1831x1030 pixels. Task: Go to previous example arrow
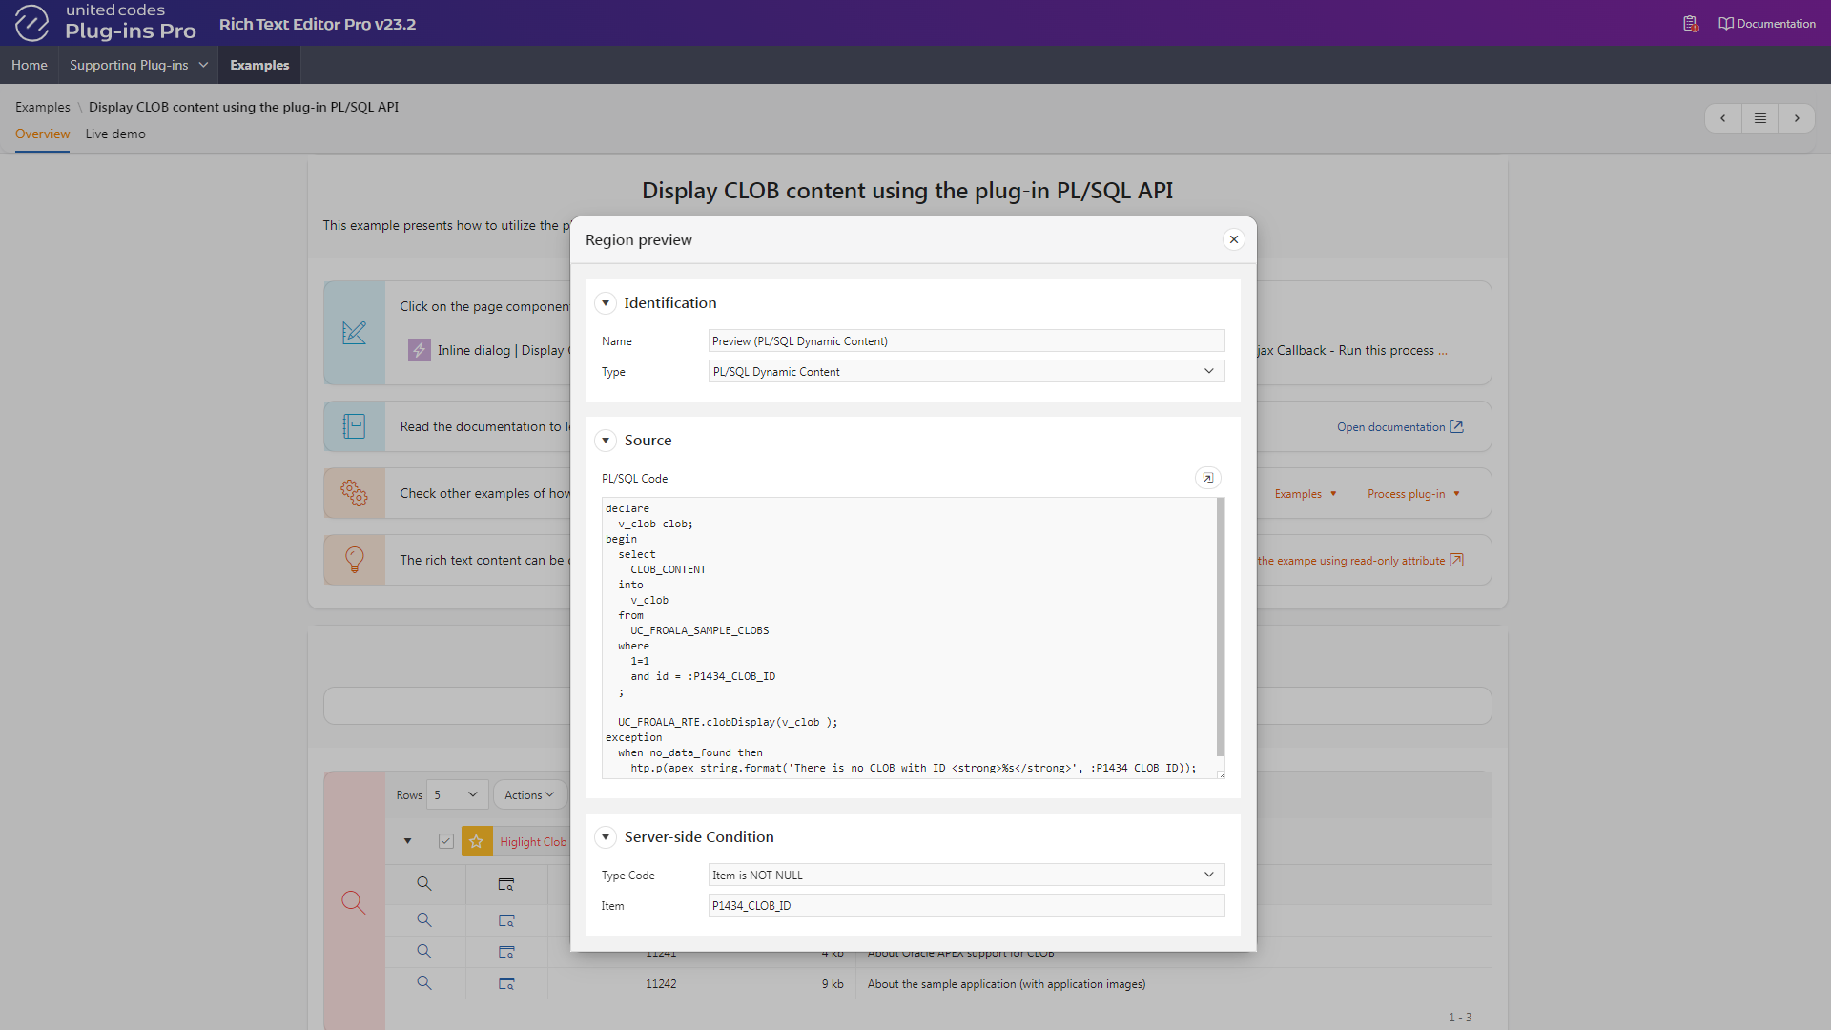tap(1722, 118)
